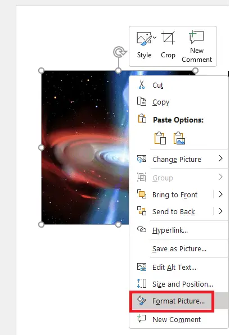Choose the Cut scissors icon

point(142,85)
